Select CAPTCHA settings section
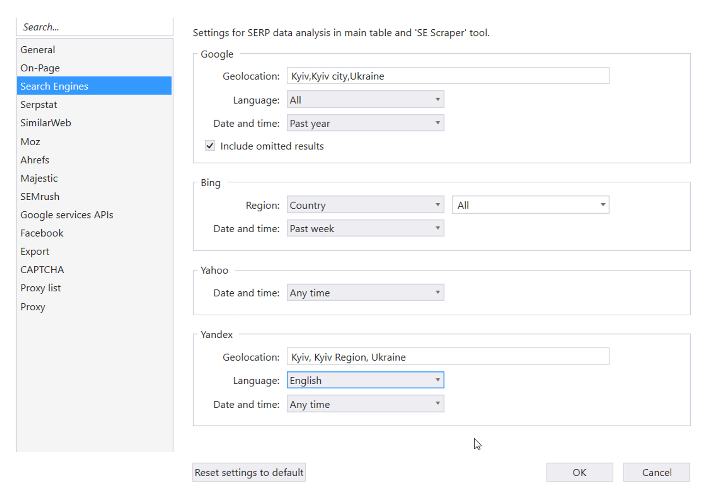This screenshot has height=496, width=707. 94,270
